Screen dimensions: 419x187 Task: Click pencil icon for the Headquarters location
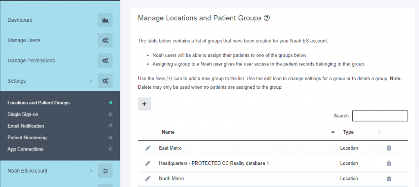click(148, 163)
